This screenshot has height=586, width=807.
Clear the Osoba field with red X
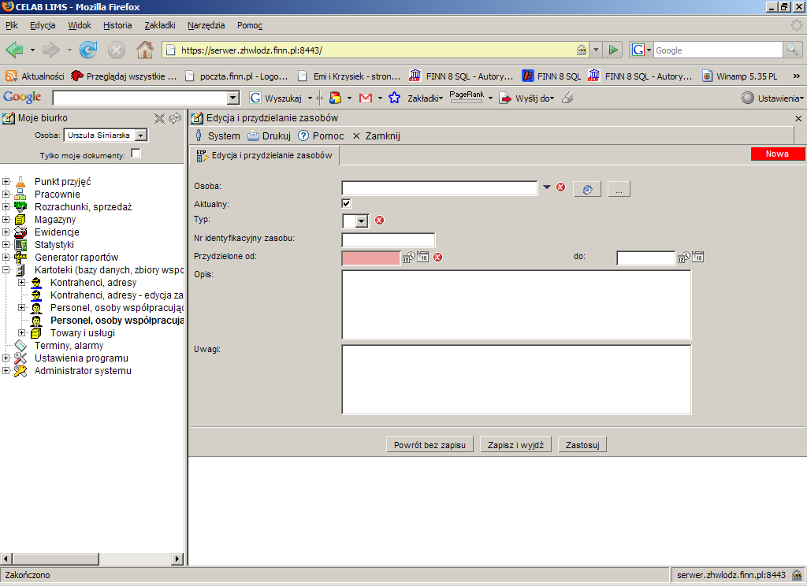tap(561, 187)
